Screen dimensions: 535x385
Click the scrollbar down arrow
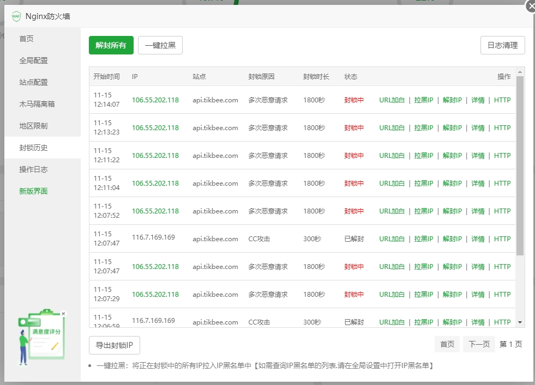[520, 322]
